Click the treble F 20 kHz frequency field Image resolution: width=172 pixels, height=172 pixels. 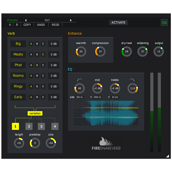(115, 97)
